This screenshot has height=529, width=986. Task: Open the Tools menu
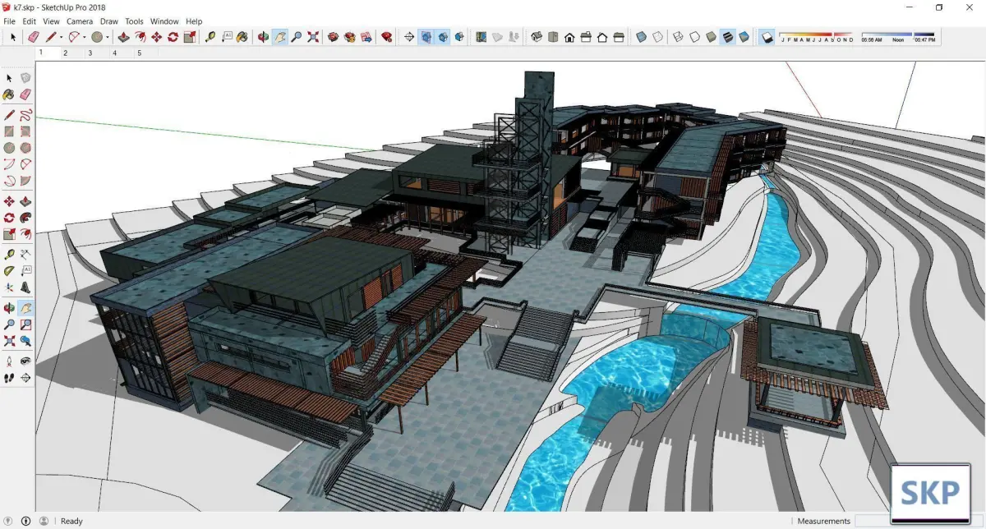pyautogui.click(x=134, y=21)
